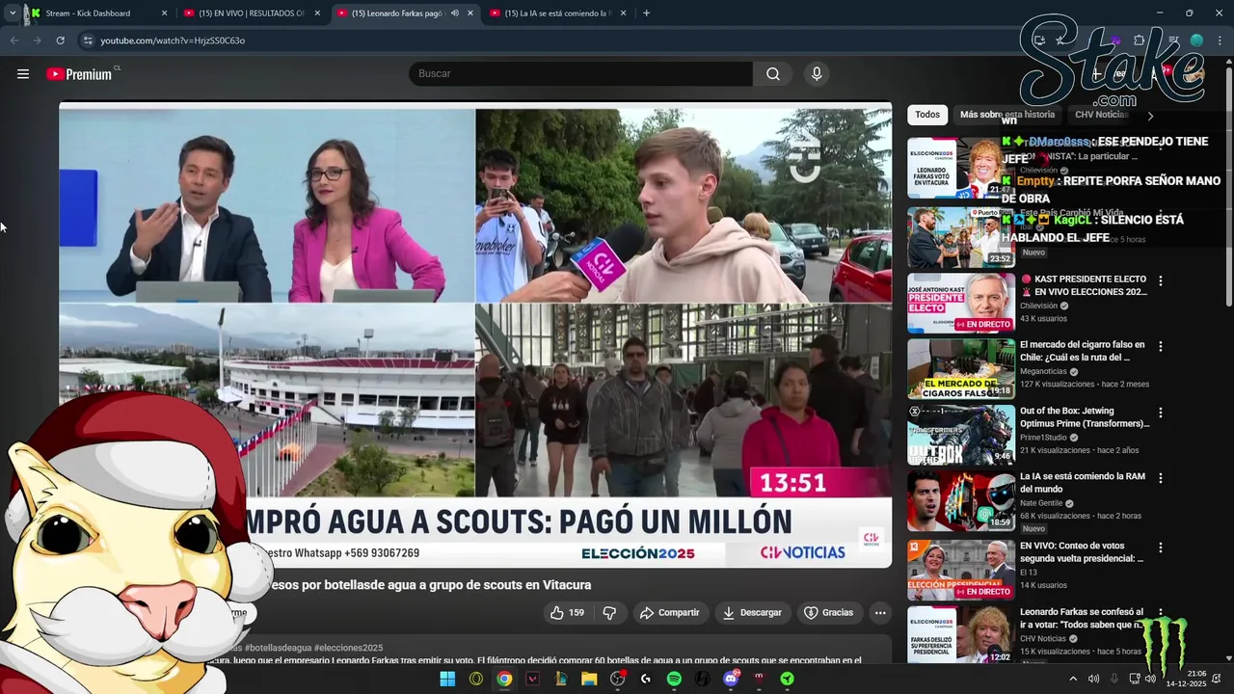Start voice search with the microphone
Image resolution: width=1234 pixels, height=694 pixels.
click(817, 73)
